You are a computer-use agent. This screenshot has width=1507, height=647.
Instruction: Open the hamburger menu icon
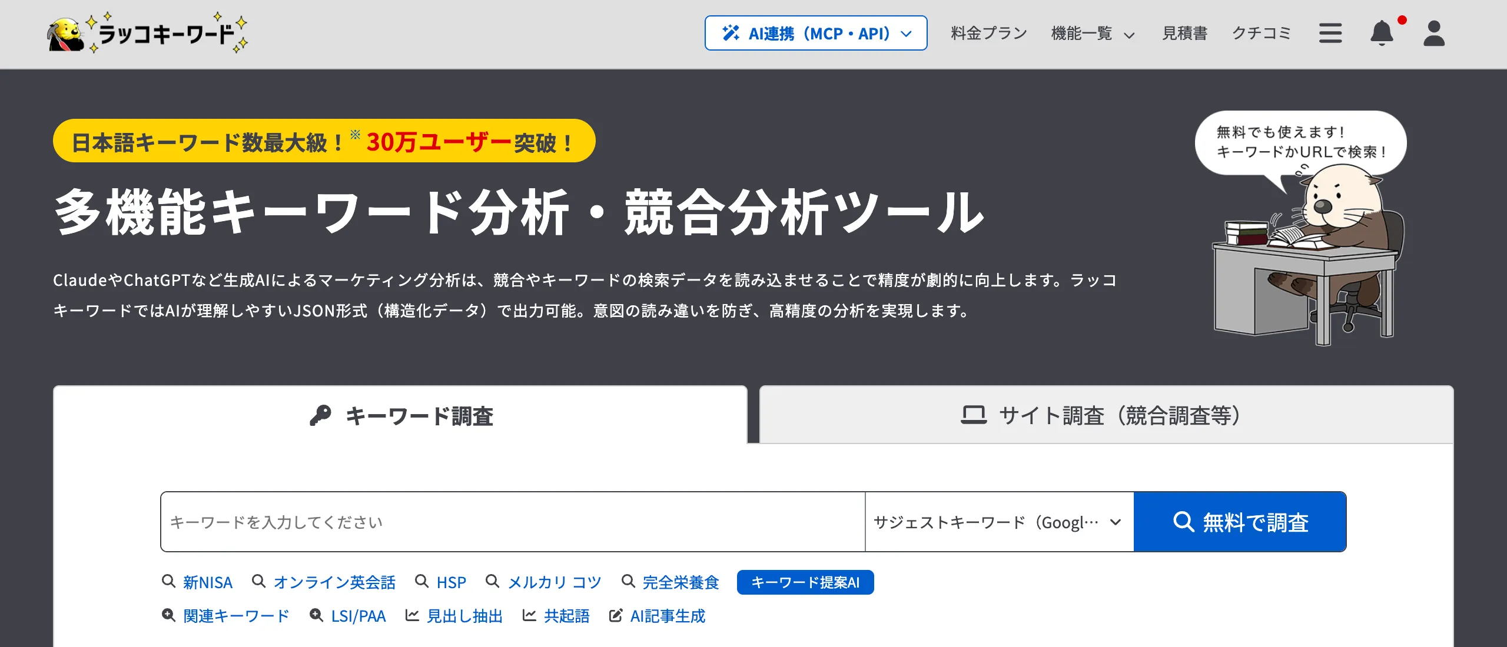click(1330, 33)
